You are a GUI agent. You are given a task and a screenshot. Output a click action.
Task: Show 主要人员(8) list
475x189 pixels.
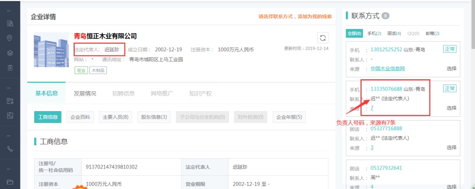point(115,117)
